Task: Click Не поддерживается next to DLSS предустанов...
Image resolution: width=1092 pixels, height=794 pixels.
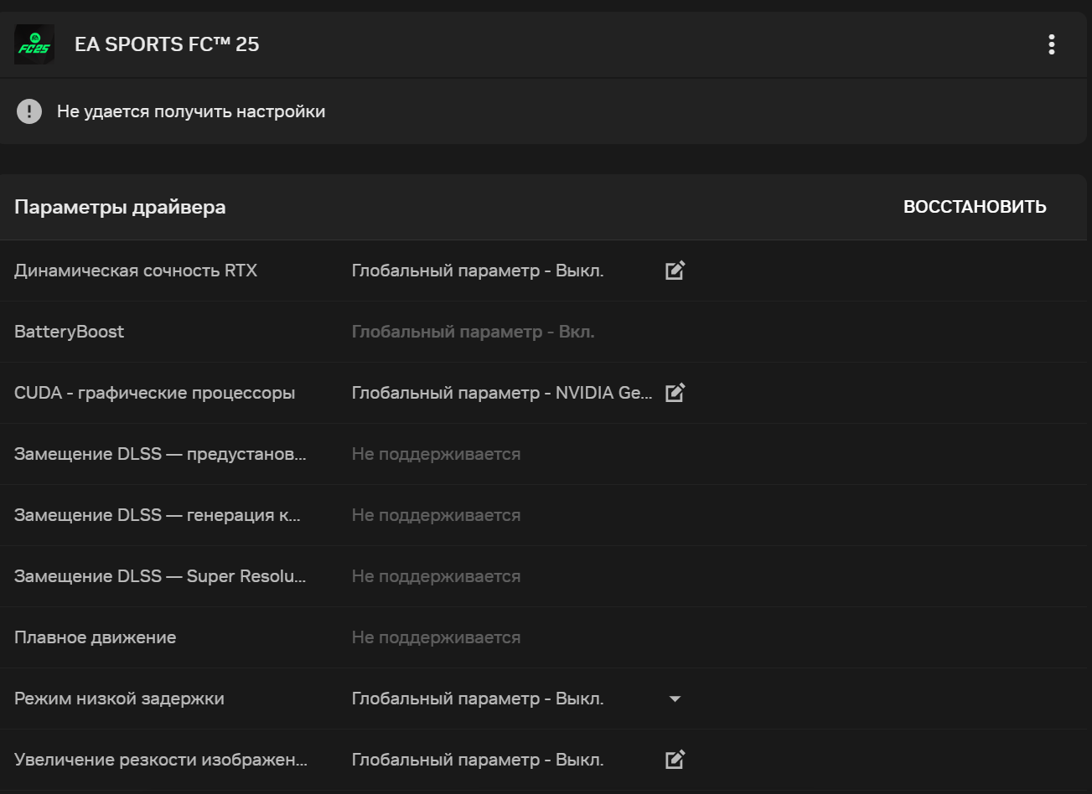Action: pyautogui.click(x=436, y=454)
